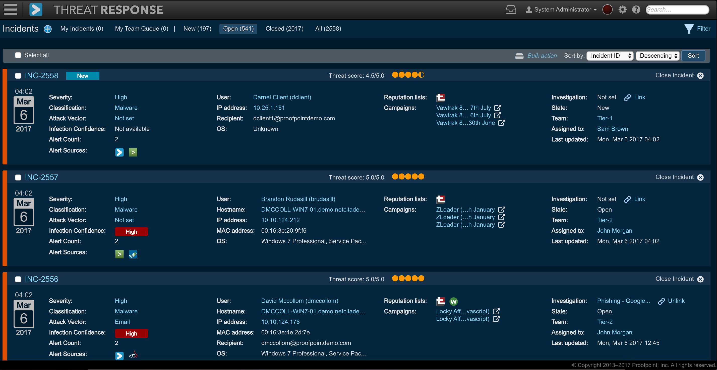This screenshot has width=717, height=370.
Task: Open Phishing - Google... investigation link
Action: click(x=623, y=301)
